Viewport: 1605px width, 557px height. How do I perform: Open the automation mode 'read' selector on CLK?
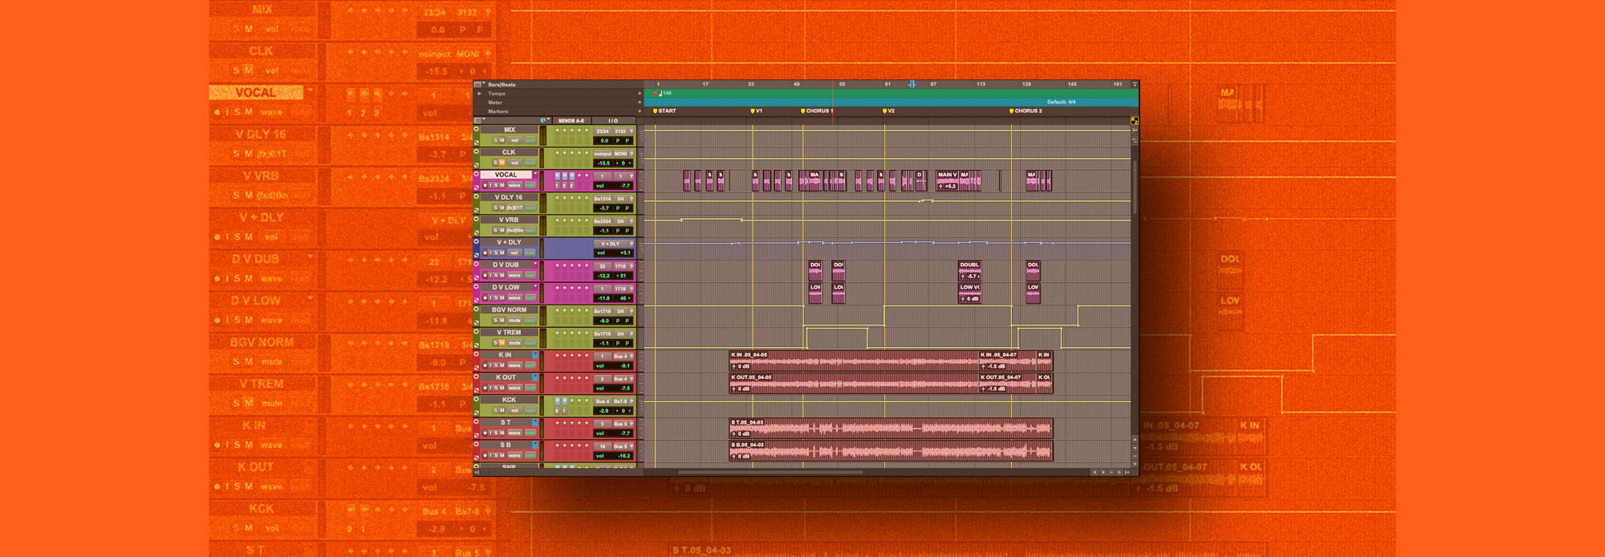click(530, 163)
